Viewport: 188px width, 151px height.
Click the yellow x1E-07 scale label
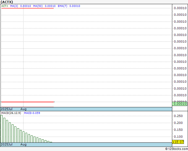pos(178,142)
